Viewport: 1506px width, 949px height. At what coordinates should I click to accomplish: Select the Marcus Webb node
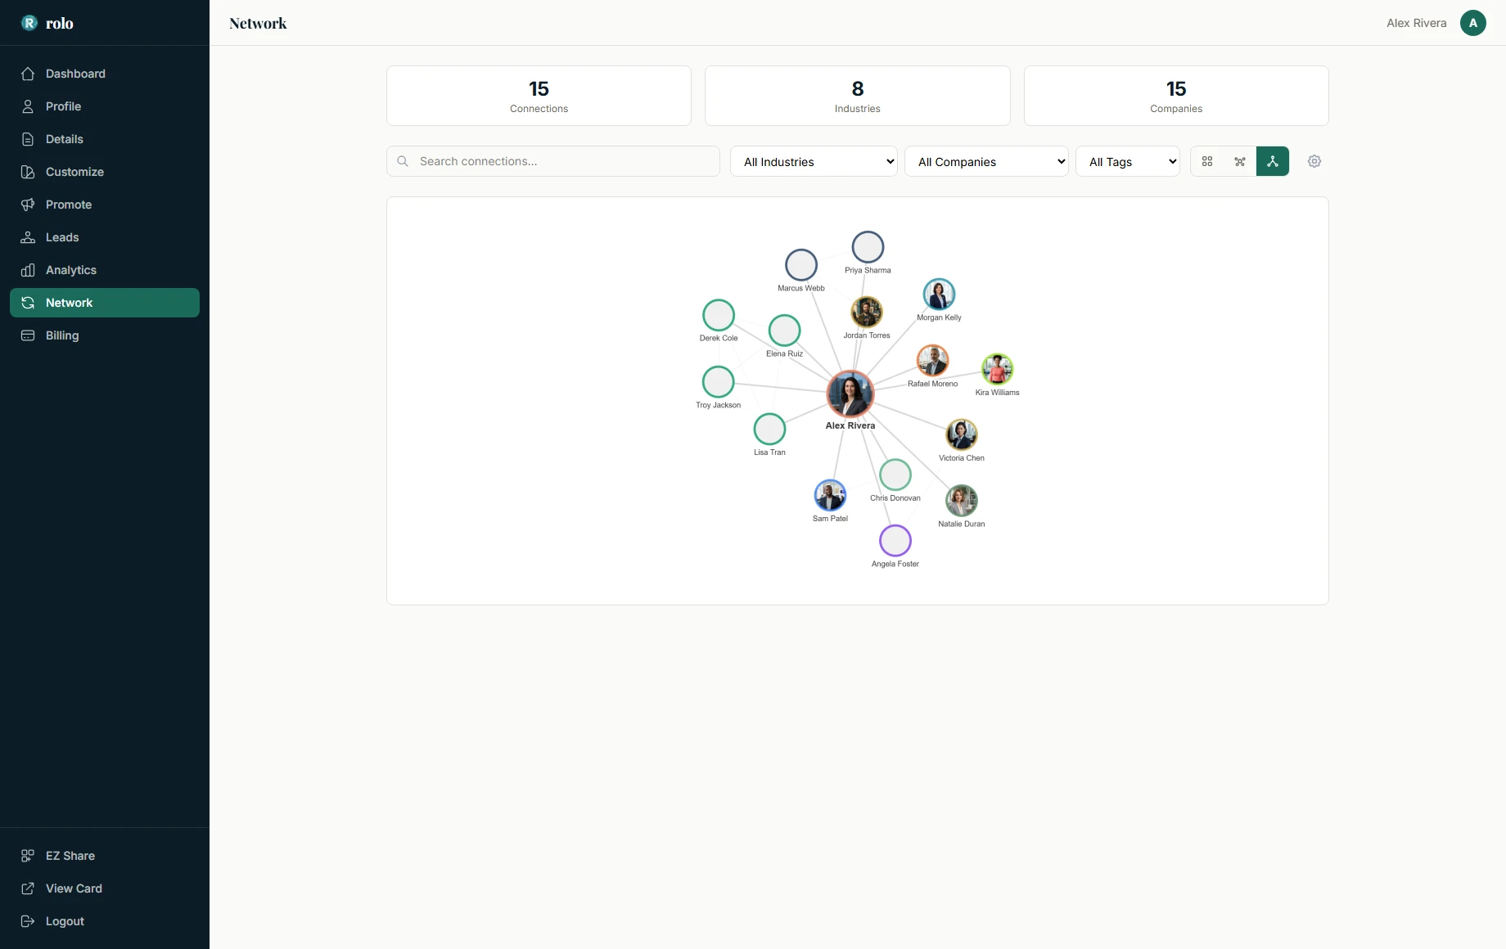(801, 265)
